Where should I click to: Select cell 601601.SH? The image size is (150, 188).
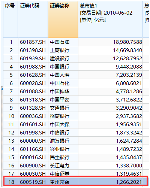point(33,124)
